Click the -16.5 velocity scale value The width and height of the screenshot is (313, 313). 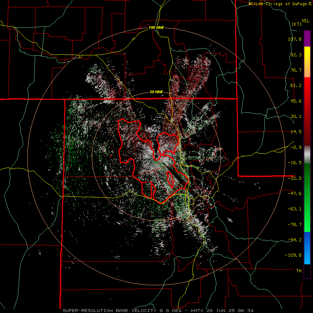295,163
